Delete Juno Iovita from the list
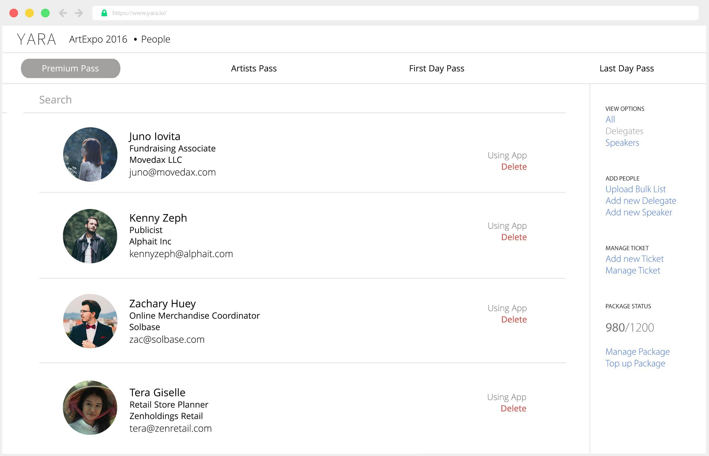The height and width of the screenshot is (456, 709). point(514,167)
